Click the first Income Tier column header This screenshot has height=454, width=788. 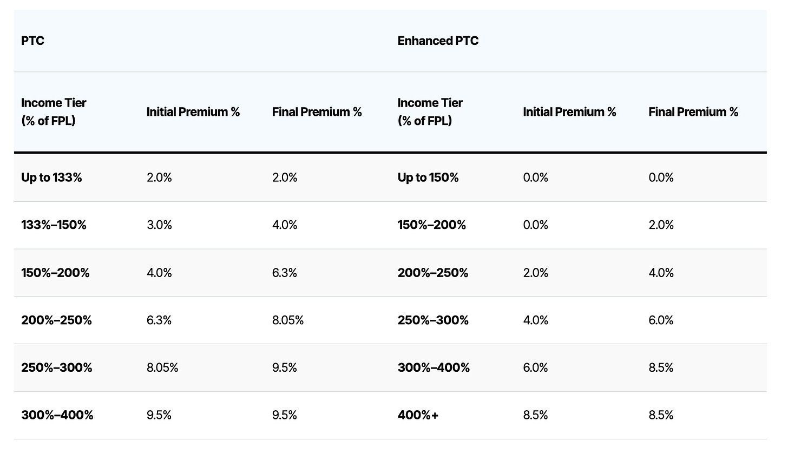(54, 111)
